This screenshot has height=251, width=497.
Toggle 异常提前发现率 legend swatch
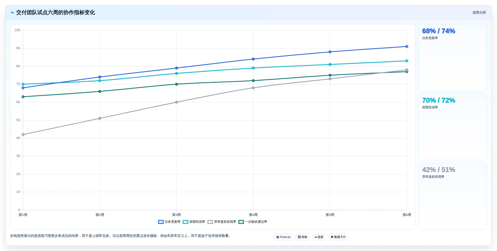click(x=210, y=222)
